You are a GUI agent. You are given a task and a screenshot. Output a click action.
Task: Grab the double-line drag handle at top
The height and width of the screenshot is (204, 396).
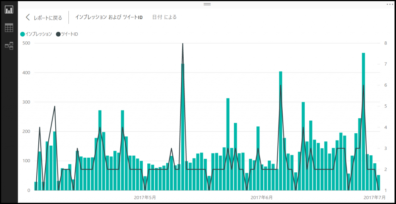pyautogui.click(x=207, y=4)
